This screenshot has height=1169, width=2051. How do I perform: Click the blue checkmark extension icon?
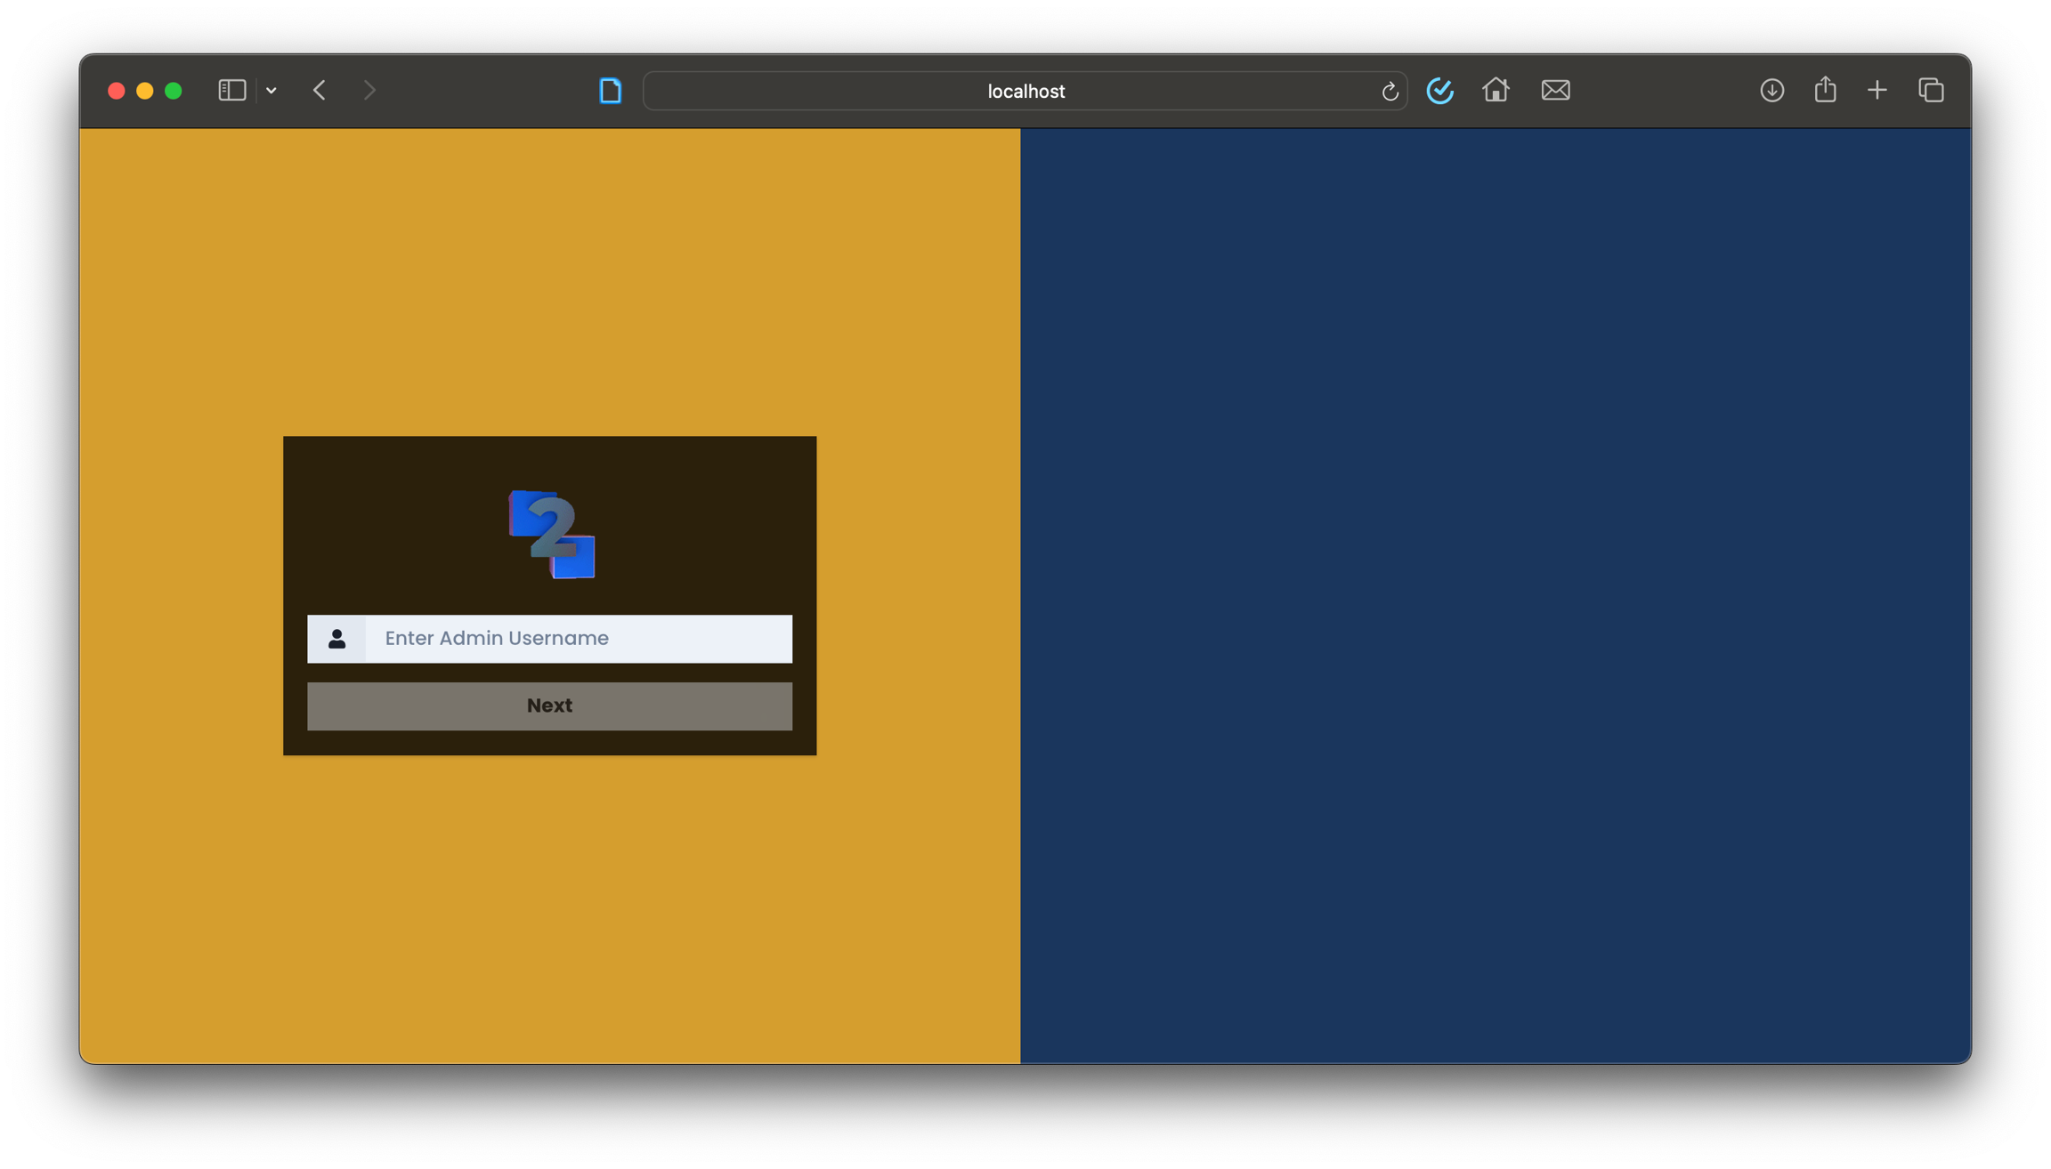click(x=1439, y=90)
